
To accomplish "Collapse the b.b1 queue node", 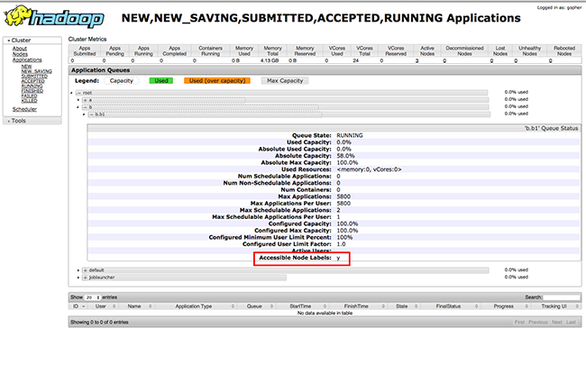I will click(x=91, y=114).
